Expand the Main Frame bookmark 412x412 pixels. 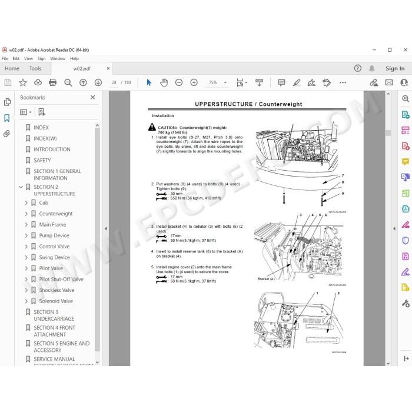pos(26,225)
